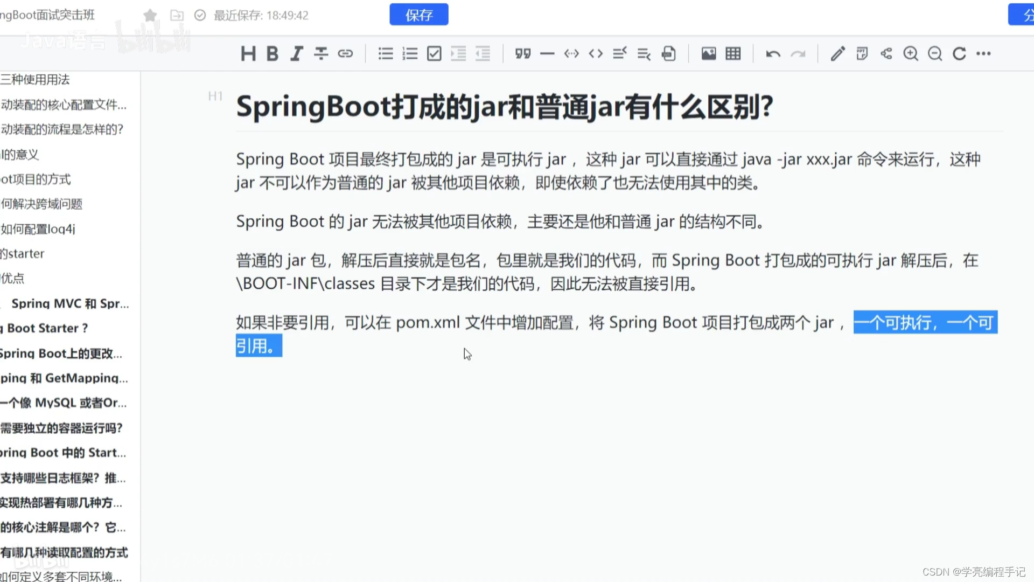Viewport: 1034px width, 582px height.
Task: Click the insert-line-after icon
Action: [x=644, y=53]
